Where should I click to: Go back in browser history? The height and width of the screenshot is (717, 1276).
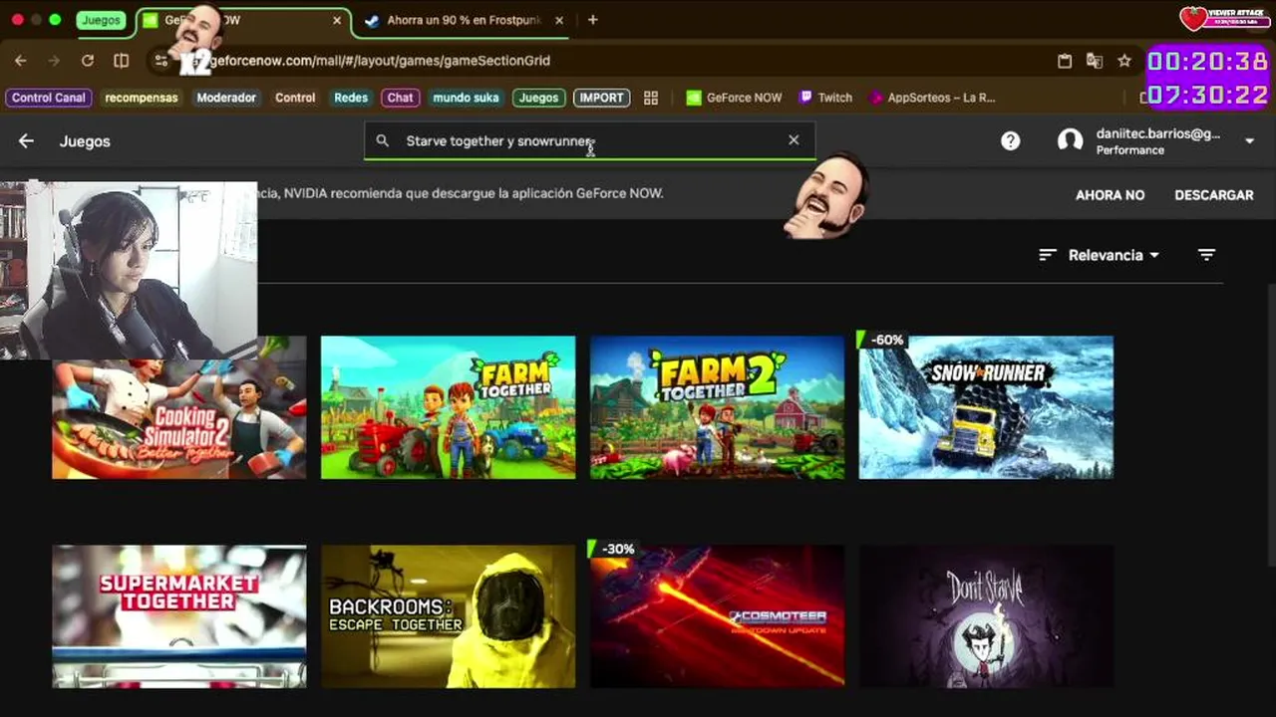coord(20,61)
